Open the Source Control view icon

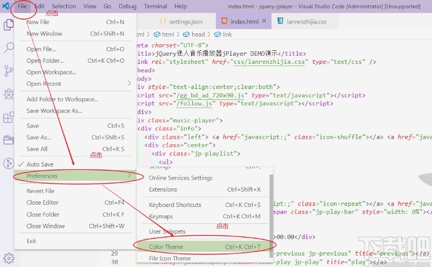(x=9, y=71)
